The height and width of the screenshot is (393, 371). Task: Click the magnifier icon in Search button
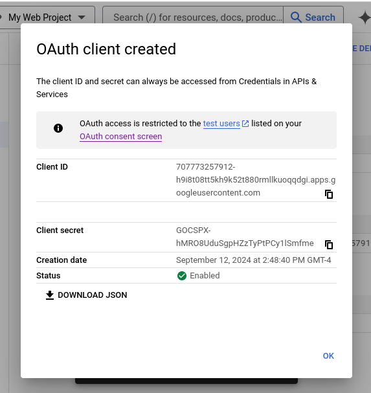[296, 17]
